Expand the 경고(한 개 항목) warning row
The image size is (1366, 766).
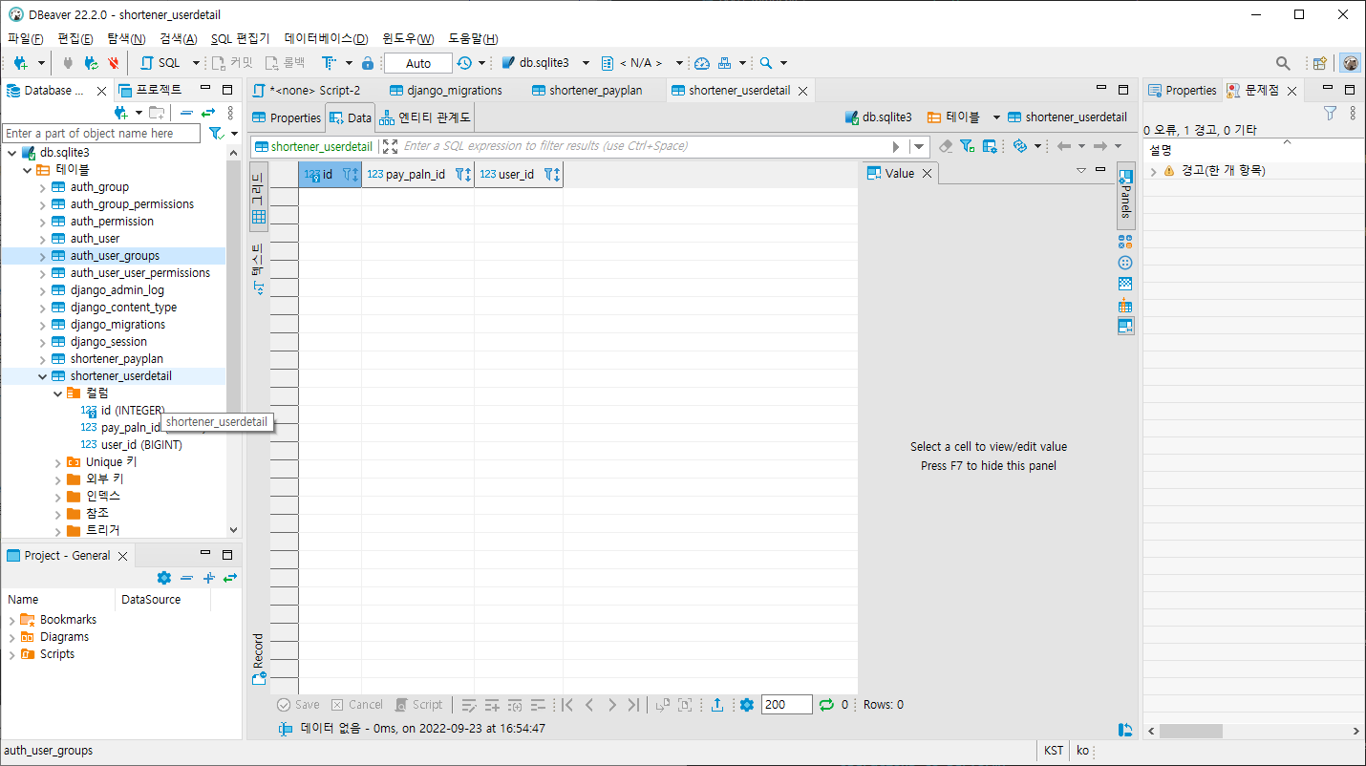[x=1154, y=171]
